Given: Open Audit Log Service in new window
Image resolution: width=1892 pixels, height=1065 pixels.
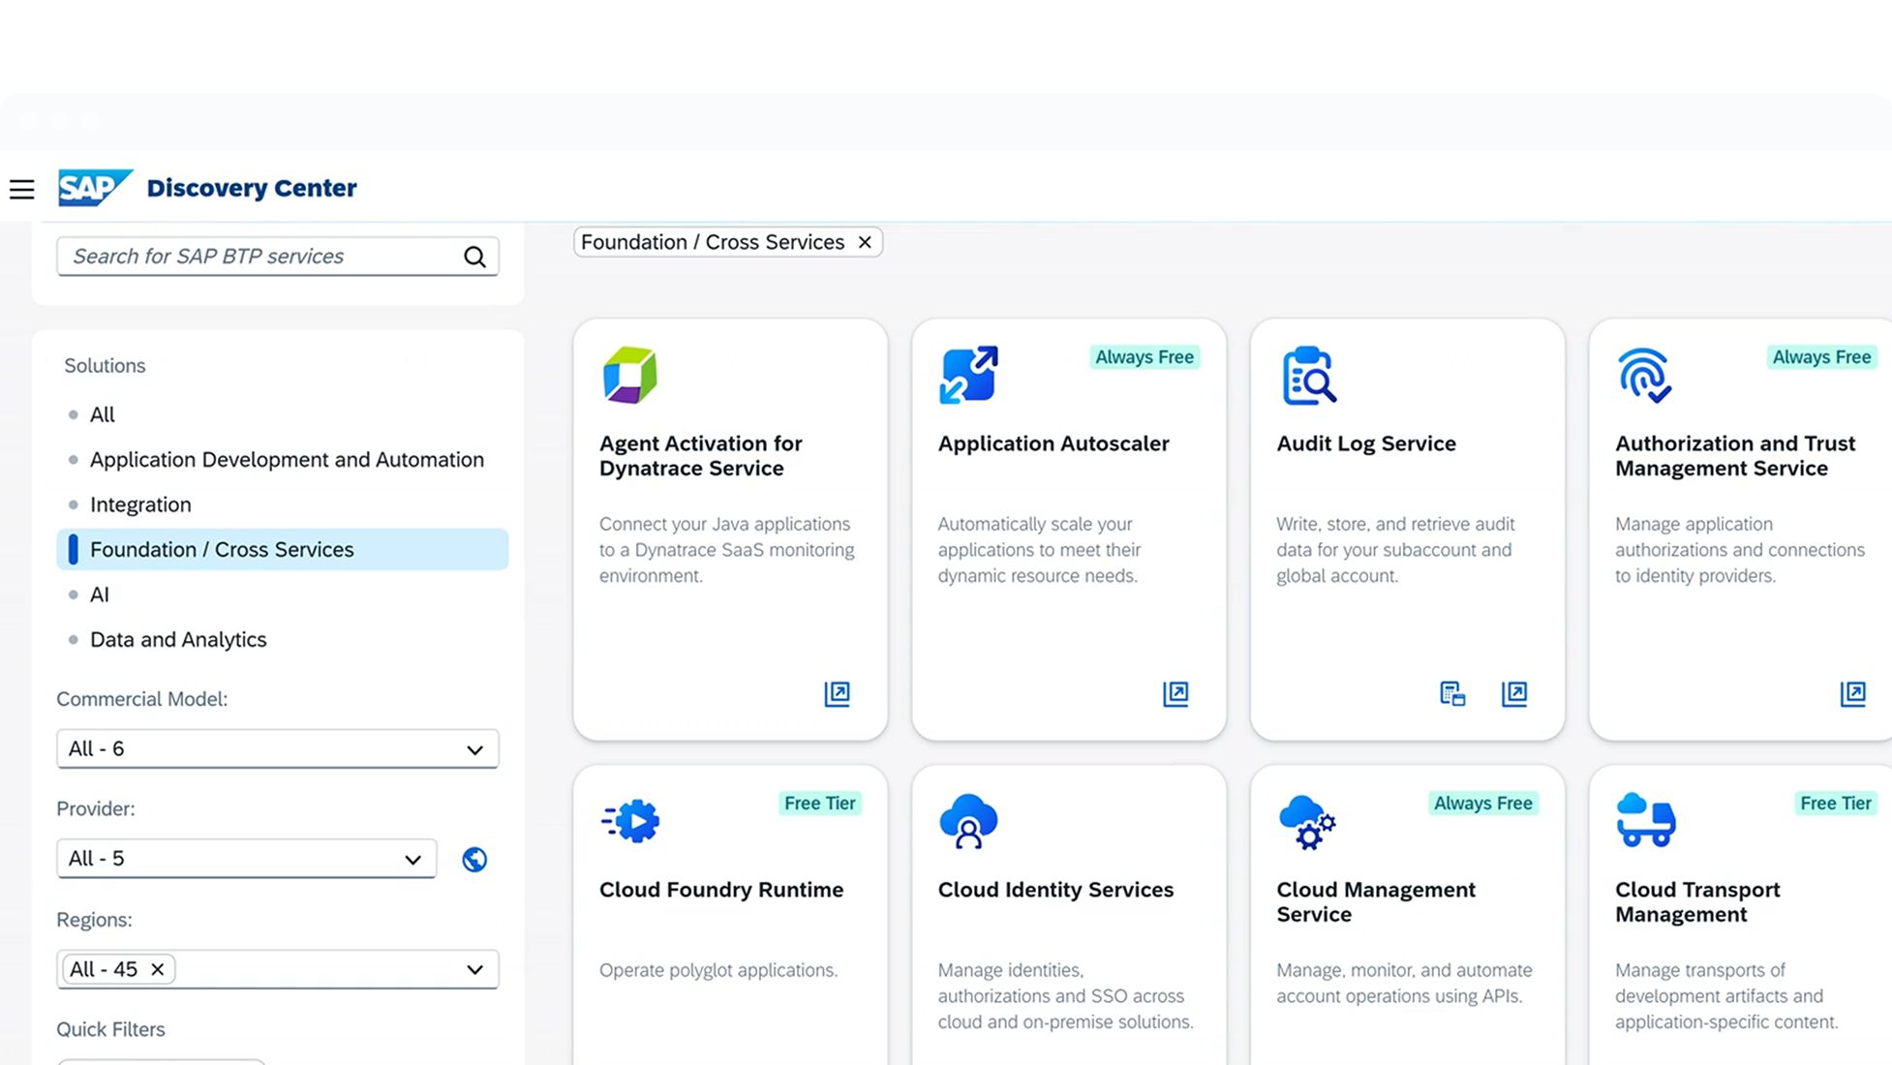Looking at the screenshot, I should point(1514,693).
